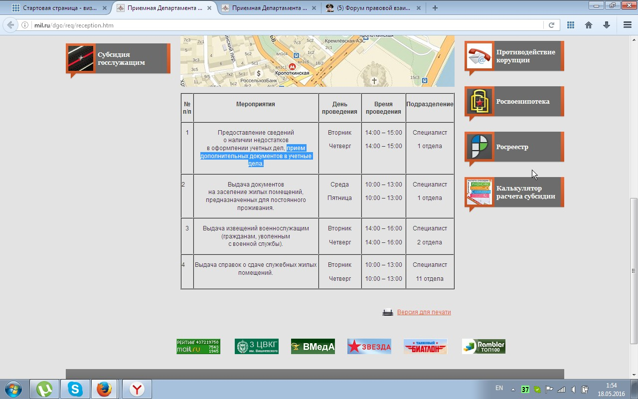Reload the page with the refresh icon
This screenshot has height=399, width=638.
click(551, 25)
